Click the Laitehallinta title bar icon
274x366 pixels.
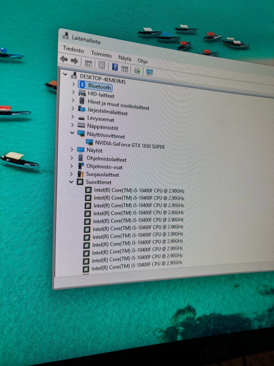click(66, 36)
